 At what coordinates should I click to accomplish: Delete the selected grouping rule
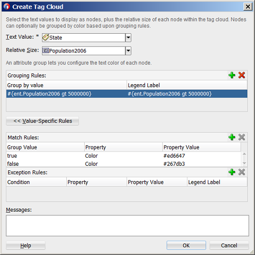241,75
